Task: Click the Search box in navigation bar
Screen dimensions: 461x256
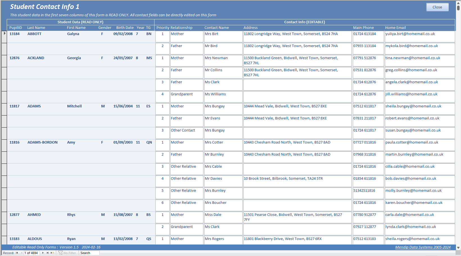Action: click(90, 253)
